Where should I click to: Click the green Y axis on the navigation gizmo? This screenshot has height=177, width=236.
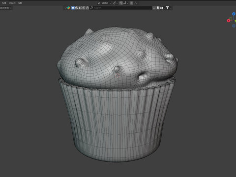[236, 21]
